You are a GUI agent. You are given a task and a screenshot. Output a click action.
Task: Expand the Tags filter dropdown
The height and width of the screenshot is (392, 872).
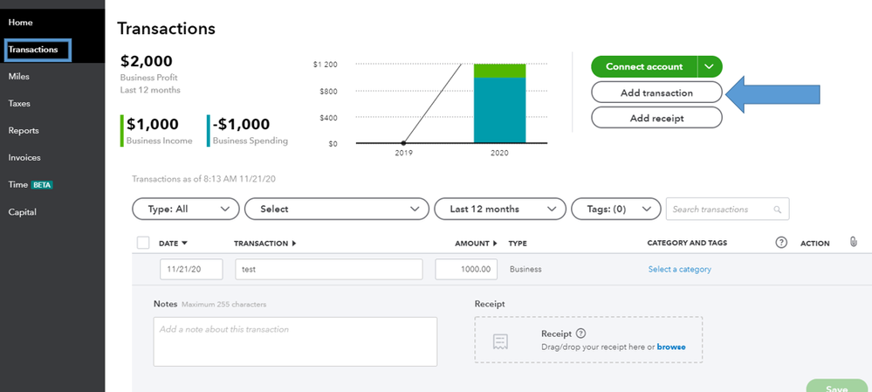615,210
